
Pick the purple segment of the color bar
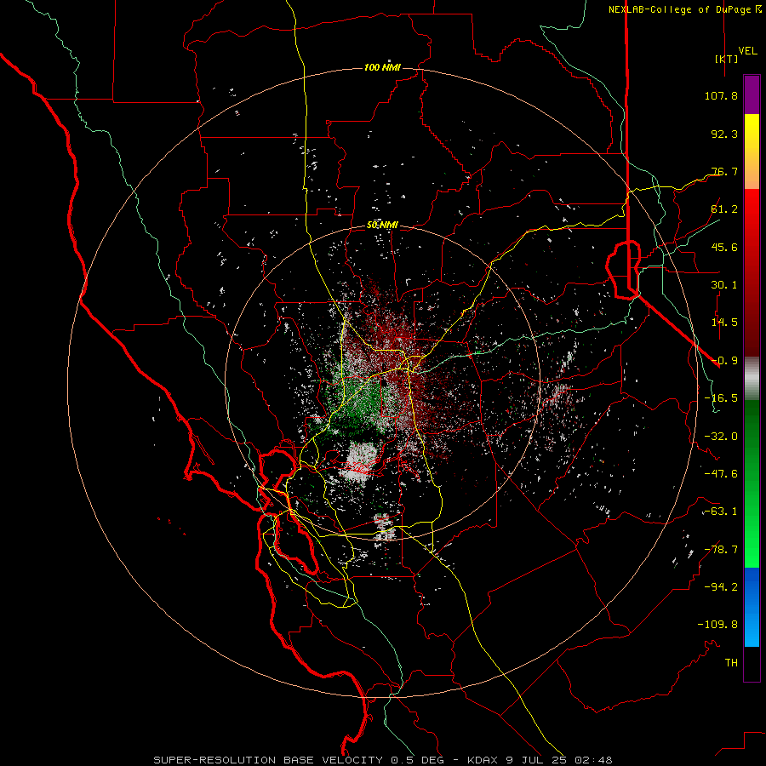point(752,94)
